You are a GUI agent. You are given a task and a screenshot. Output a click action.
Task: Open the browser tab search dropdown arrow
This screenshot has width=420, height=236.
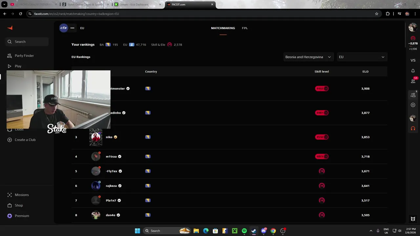tap(4, 5)
